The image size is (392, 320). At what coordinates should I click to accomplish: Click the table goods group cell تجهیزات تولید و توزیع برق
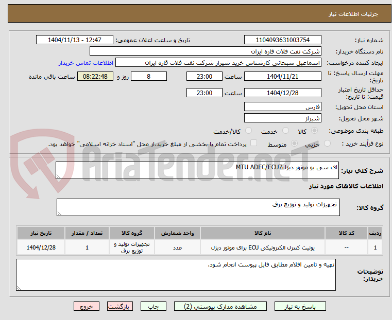click(132, 247)
